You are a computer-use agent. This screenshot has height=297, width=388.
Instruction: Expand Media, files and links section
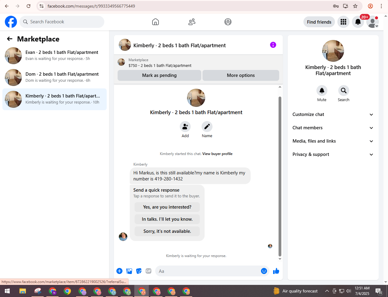pyautogui.click(x=333, y=141)
